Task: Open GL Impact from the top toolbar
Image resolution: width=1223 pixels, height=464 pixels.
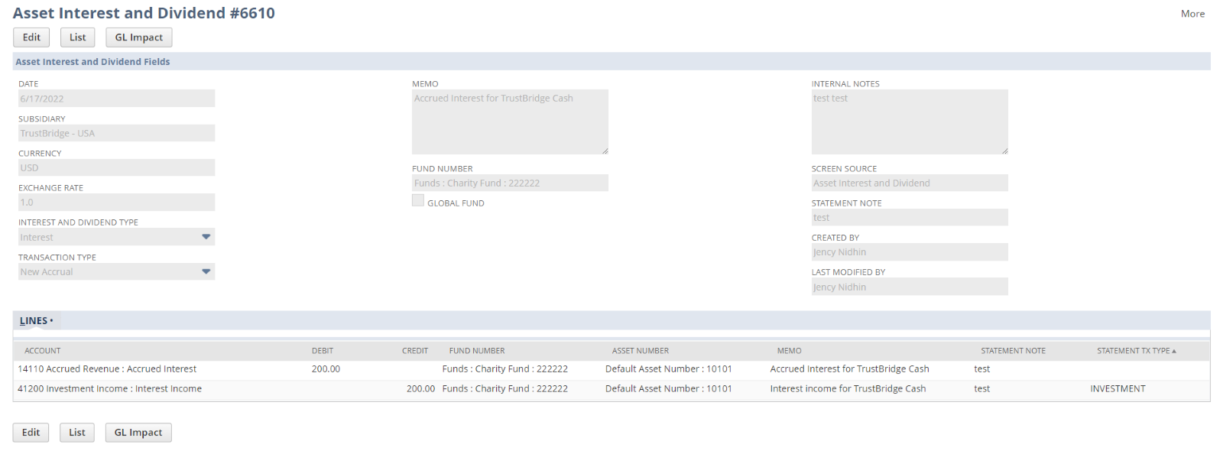Action: point(138,37)
